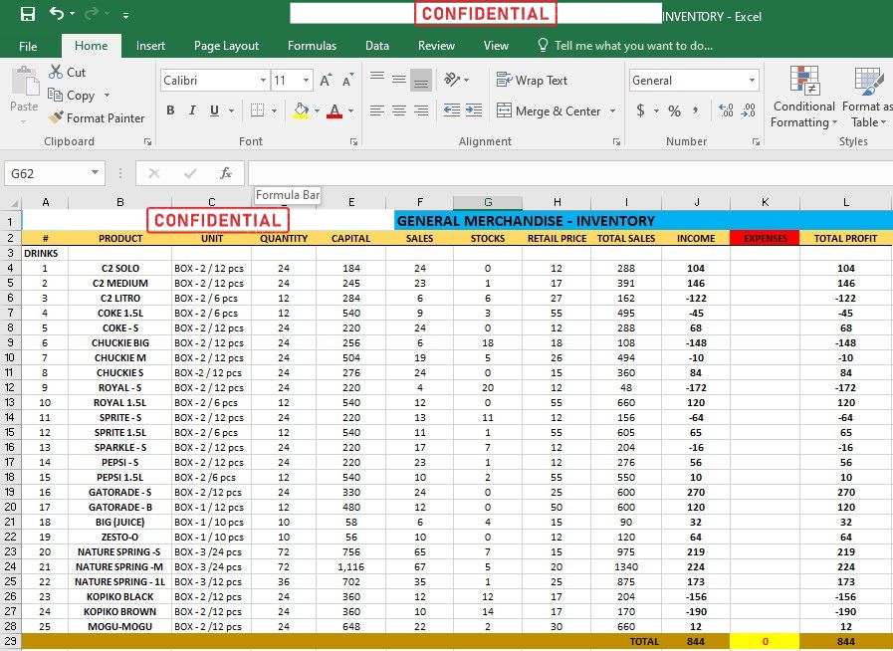The width and height of the screenshot is (893, 651).
Task: Select Align Right icon
Action: (421, 110)
